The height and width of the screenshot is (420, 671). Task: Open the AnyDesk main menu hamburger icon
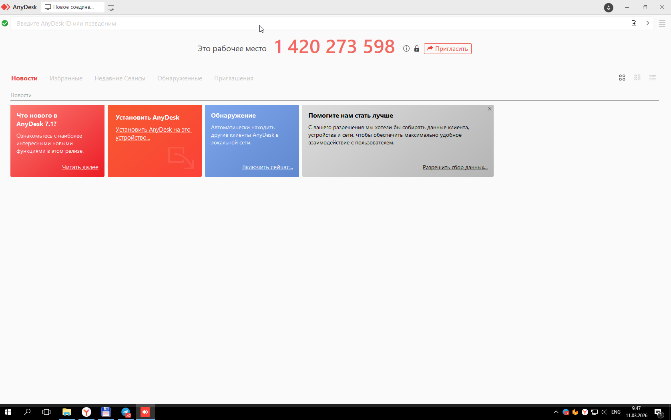click(662, 23)
